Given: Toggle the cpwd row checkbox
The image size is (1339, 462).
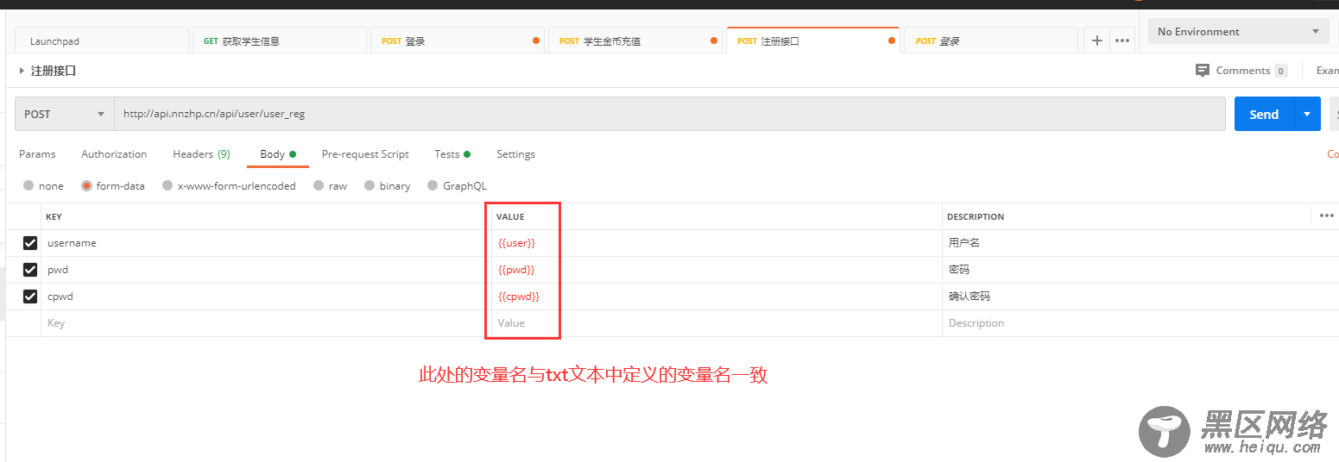Looking at the screenshot, I should [x=30, y=297].
